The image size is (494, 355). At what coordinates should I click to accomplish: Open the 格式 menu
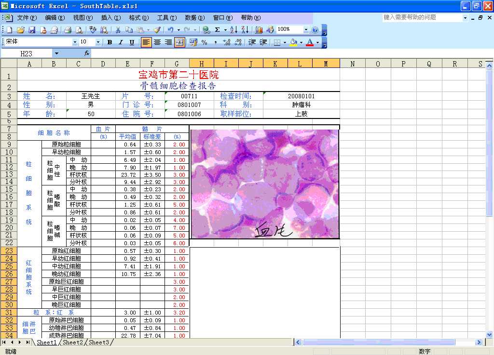coord(139,18)
